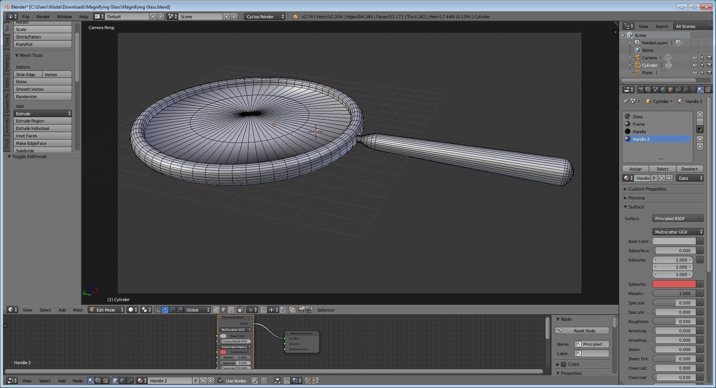Toggle Plane visibility eye in outliner
The width and height of the screenshot is (716, 388).
(695, 73)
